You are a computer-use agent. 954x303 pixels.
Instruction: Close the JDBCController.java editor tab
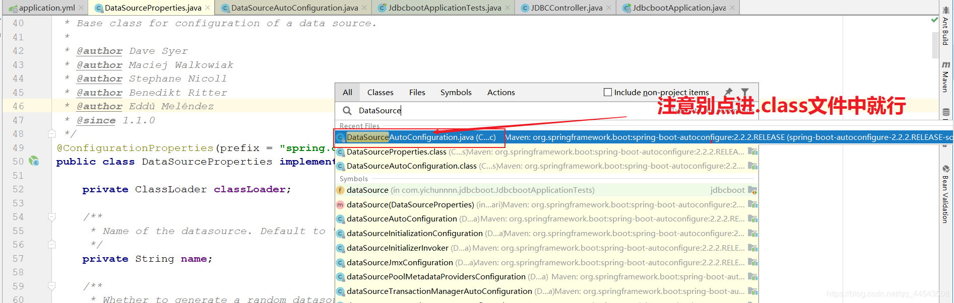[608, 8]
